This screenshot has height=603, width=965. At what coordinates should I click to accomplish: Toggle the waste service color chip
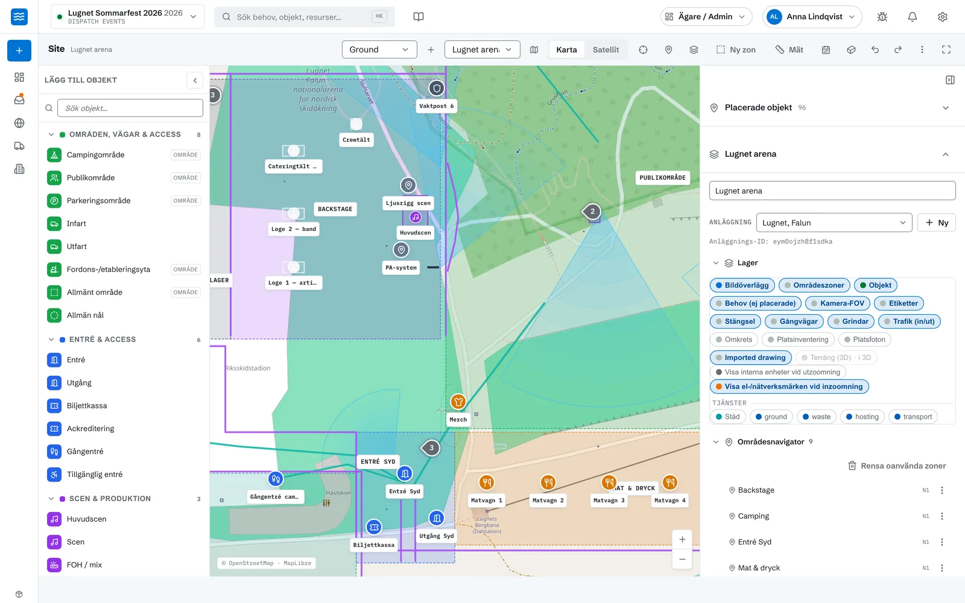coord(817,417)
